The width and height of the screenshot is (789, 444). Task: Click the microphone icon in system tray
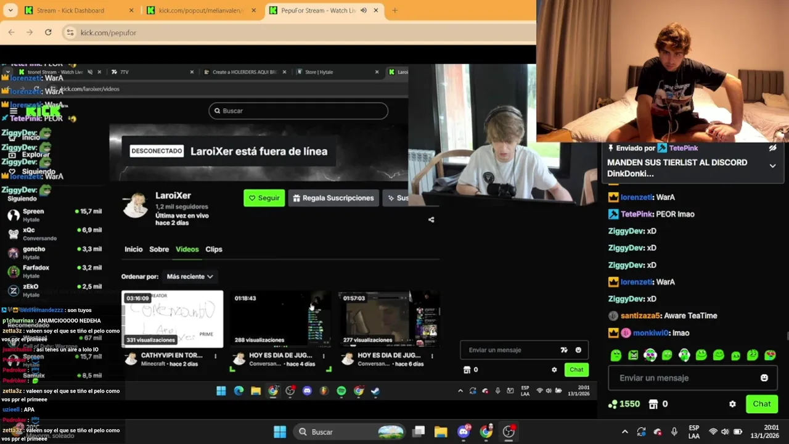pyautogui.click(x=674, y=432)
